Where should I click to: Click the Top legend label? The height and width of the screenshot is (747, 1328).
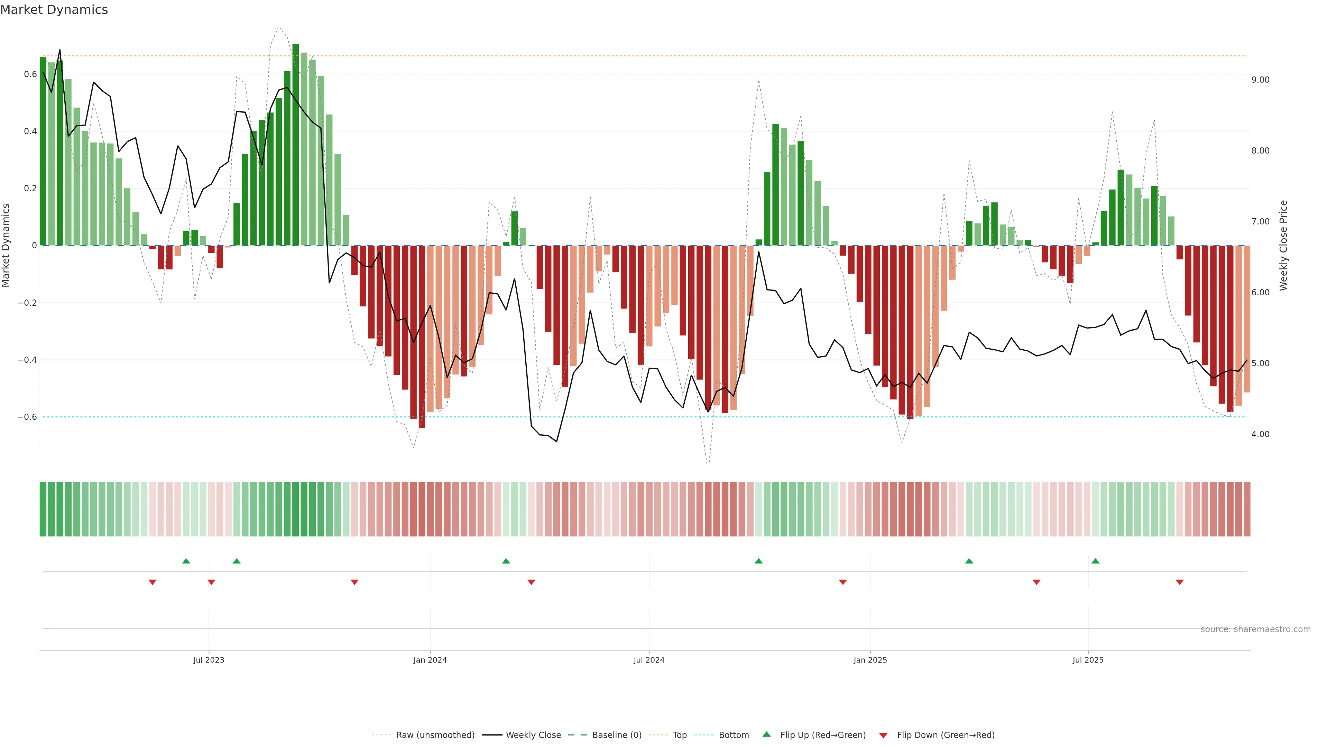coord(680,735)
